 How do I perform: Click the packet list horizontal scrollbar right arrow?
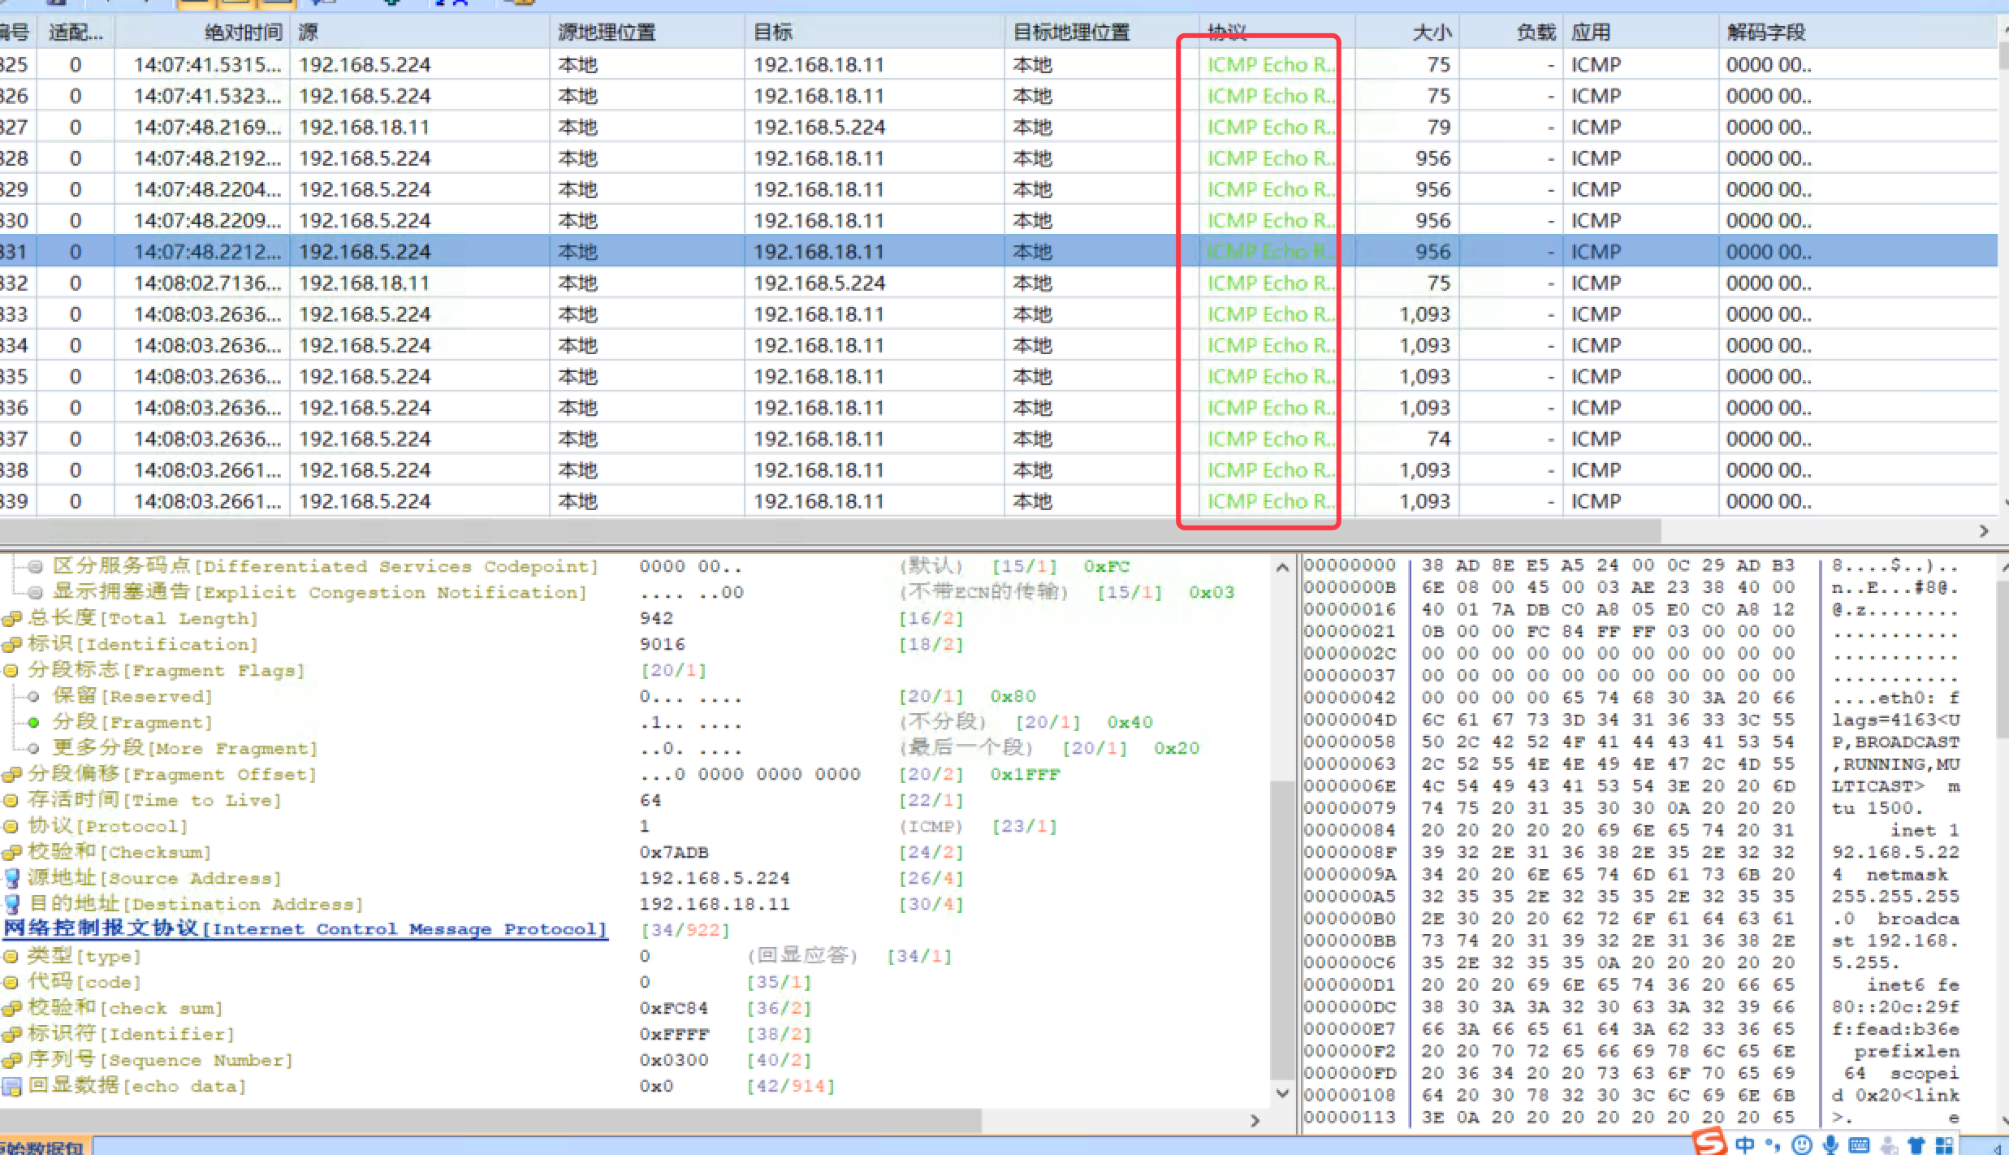1984,530
